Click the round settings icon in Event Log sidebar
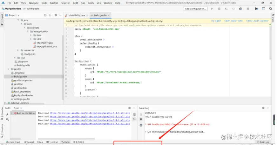 pos(141,125)
